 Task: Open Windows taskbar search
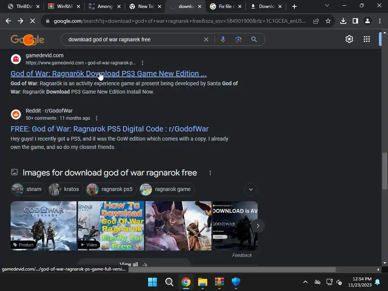coord(169,282)
